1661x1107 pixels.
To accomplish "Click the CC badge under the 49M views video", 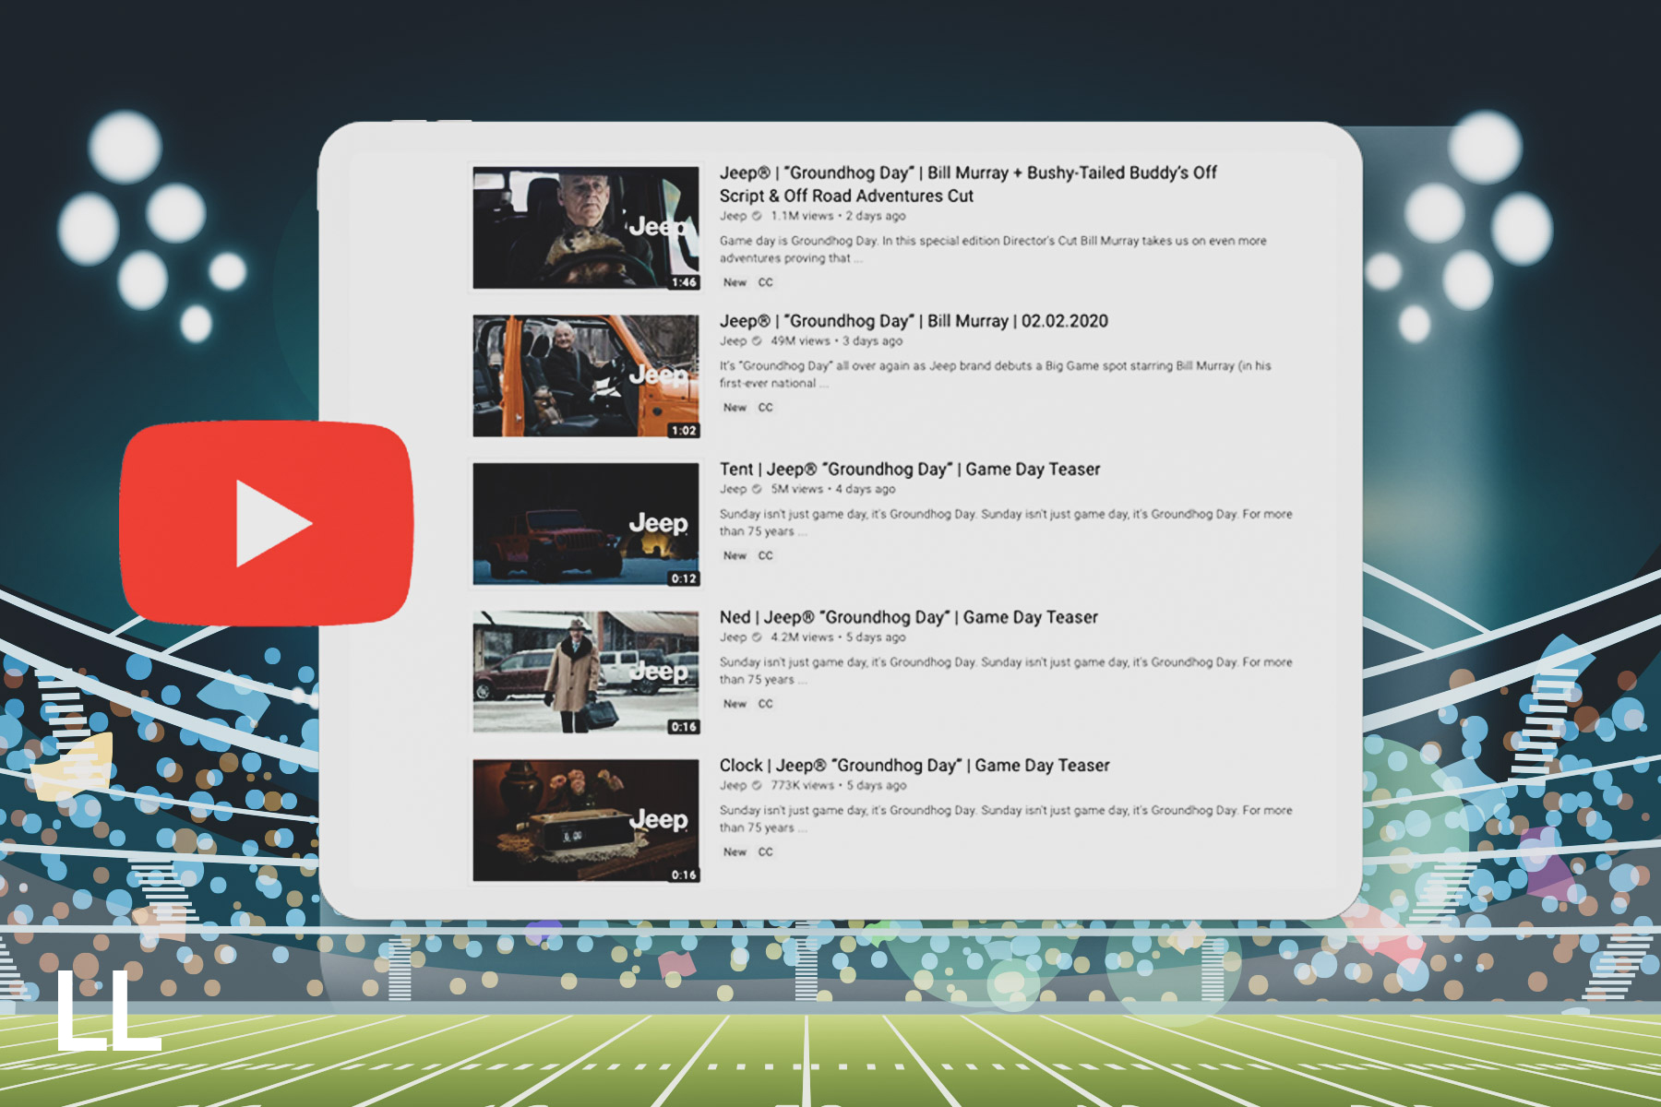I will [x=766, y=407].
